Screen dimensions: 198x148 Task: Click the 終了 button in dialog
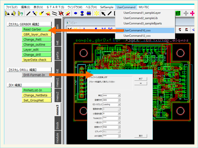coord(141,79)
